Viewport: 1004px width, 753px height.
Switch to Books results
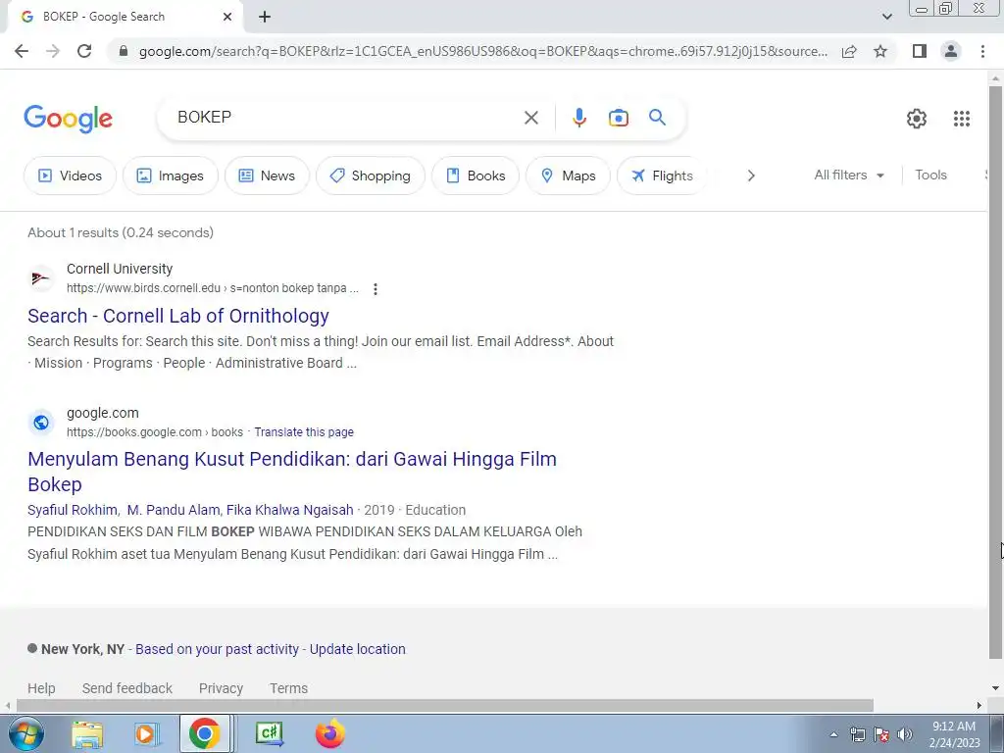point(476,176)
